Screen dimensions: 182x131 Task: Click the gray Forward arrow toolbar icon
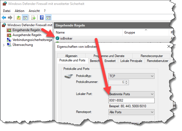point(10,18)
